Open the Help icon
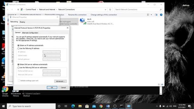The height and width of the screenshot is (109, 194). (161, 15)
